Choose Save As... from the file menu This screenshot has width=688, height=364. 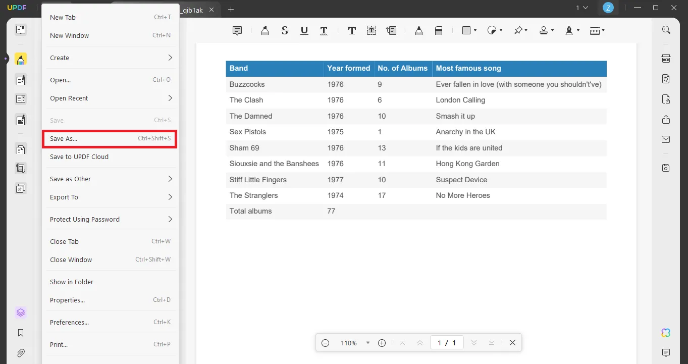(x=110, y=139)
